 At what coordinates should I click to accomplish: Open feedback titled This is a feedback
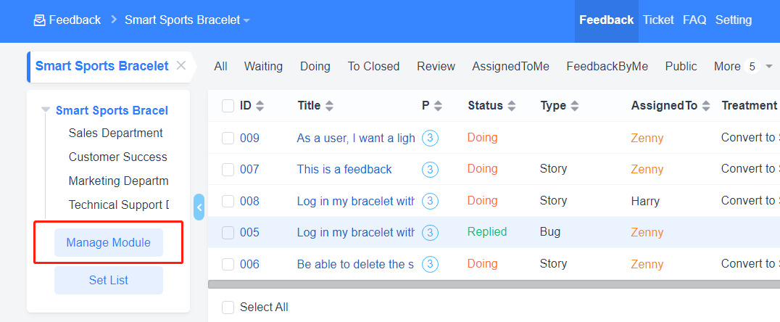pyautogui.click(x=344, y=170)
